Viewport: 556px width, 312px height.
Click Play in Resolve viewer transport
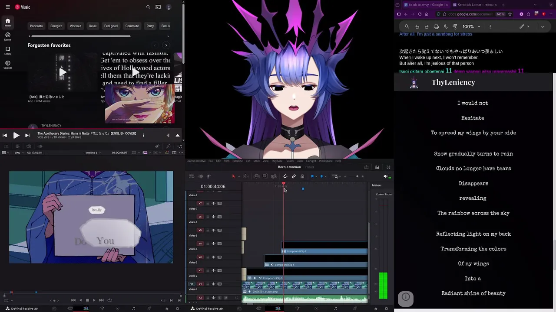[94, 300]
